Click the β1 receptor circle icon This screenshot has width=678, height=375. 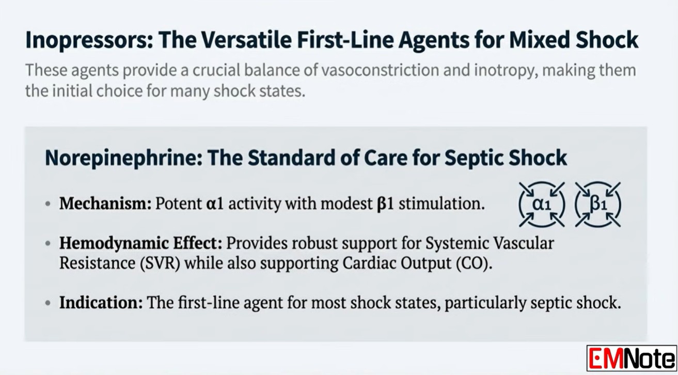pos(598,204)
